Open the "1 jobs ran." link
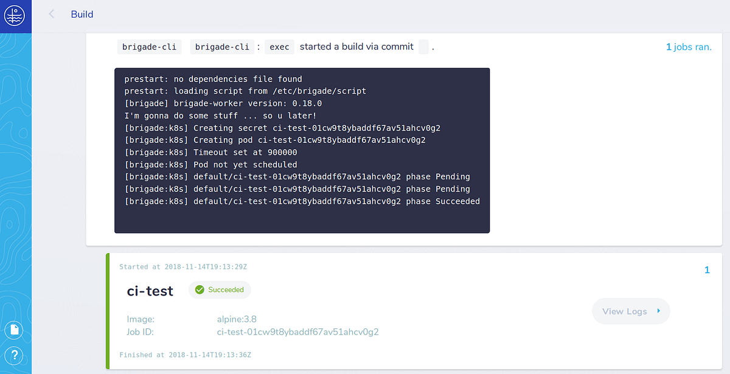The height and width of the screenshot is (374, 730). (x=689, y=47)
